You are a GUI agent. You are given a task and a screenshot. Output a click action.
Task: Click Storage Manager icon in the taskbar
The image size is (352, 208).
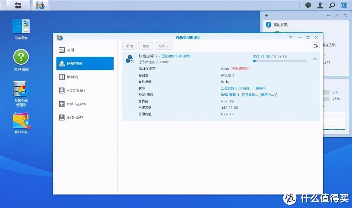click(x=40, y=5)
